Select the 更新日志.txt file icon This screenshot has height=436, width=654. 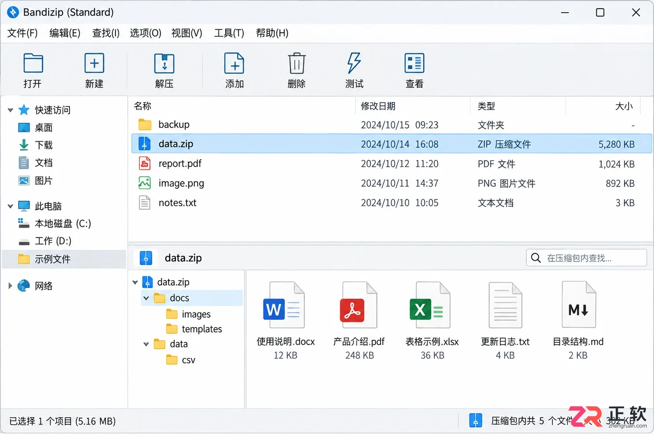coord(505,305)
